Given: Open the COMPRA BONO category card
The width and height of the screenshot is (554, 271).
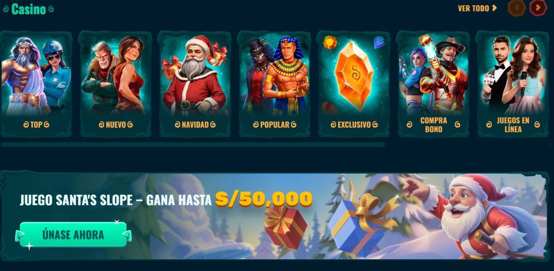Looking at the screenshot, I should coord(433,84).
